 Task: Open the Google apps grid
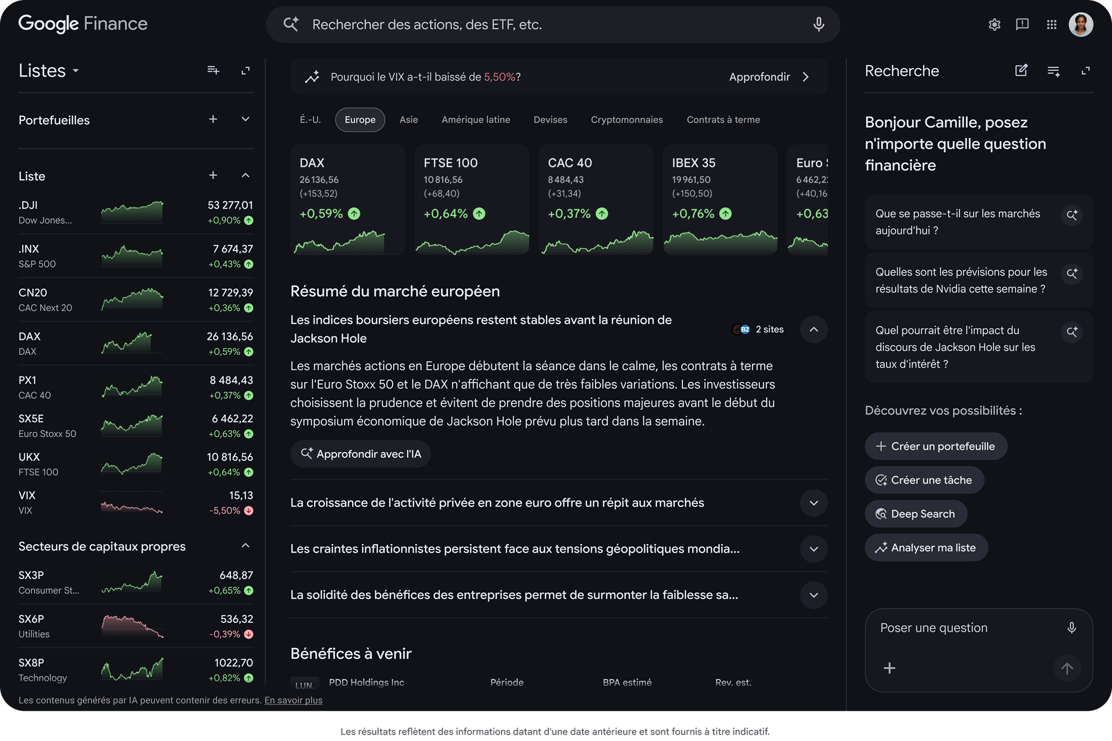click(1052, 24)
